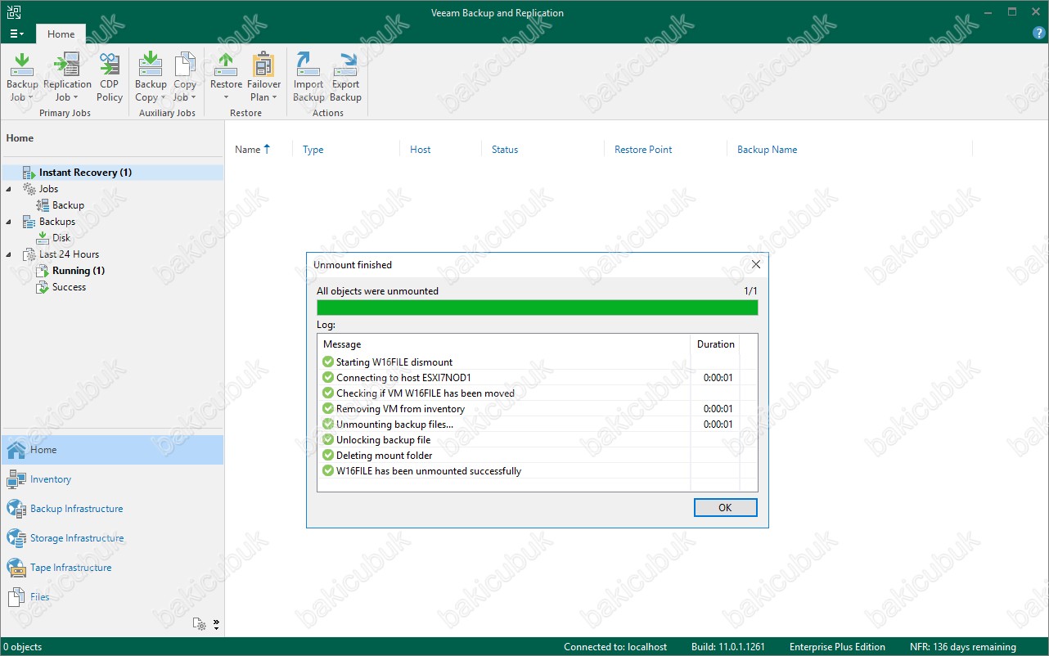The height and width of the screenshot is (656, 1049).
Task: Open the application main menu button
Action: point(16,34)
